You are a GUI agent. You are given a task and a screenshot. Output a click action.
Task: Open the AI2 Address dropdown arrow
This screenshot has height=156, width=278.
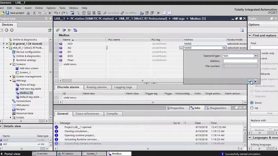[224, 48]
